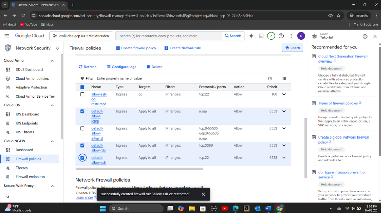Activate Cloud Shell terminal icon
The image size is (381, 213).
pyautogui.click(x=261, y=36)
